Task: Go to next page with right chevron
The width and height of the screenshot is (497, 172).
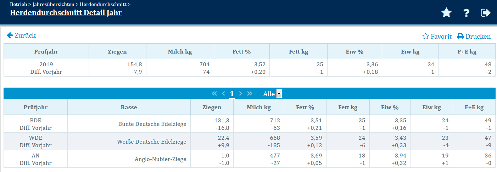Action: (241, 94)
